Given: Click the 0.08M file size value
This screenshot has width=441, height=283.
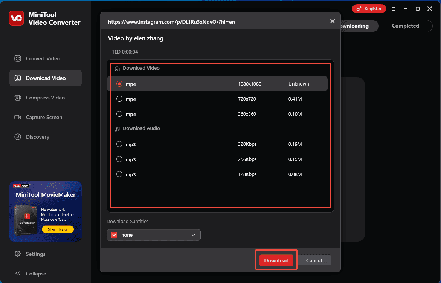Looking at the screenshot, I should [295, 174].
